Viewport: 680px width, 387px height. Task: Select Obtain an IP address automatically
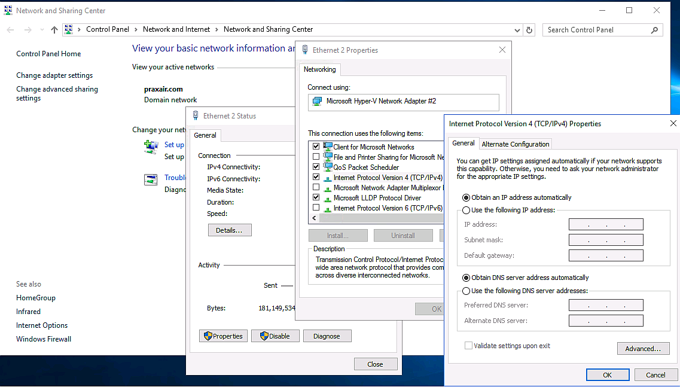[x=466, y=198]
